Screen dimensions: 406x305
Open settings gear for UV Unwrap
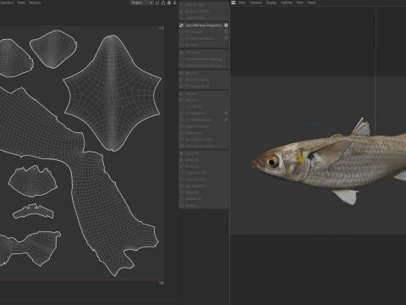(226, 32)
